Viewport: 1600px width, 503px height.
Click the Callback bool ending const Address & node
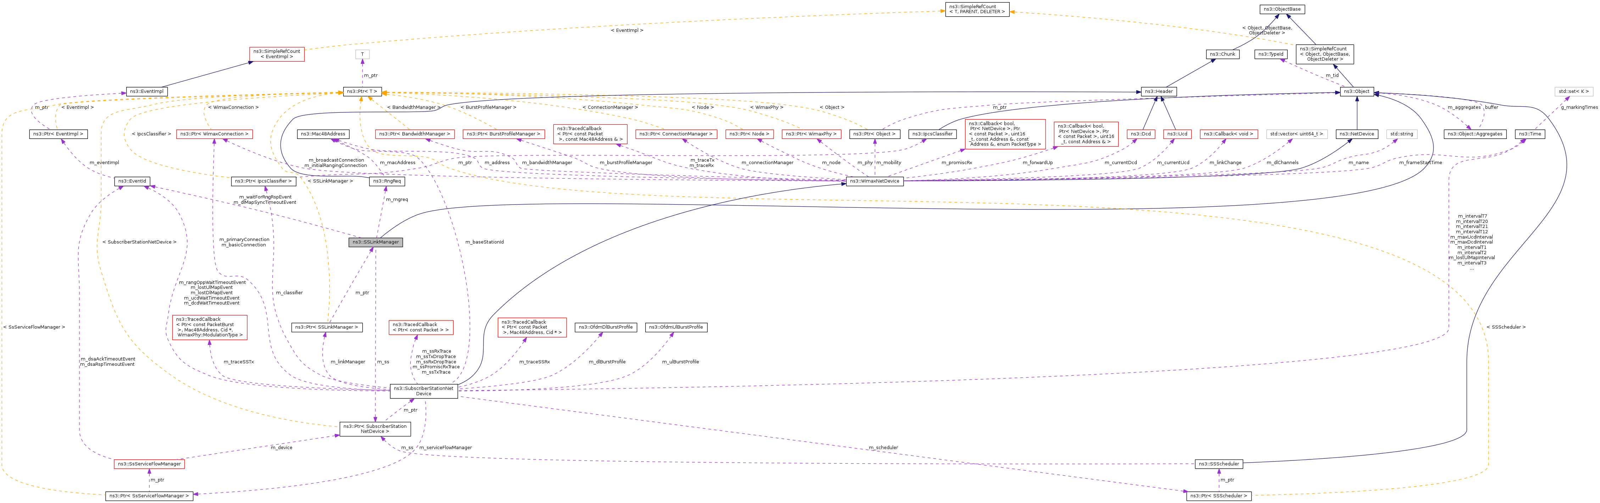(x=1086, y=134)
